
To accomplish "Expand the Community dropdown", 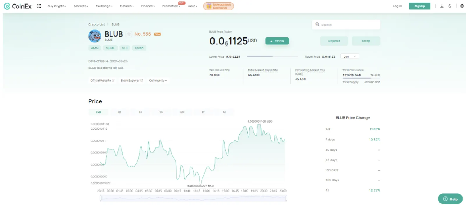I will click(x=158, y=81).
